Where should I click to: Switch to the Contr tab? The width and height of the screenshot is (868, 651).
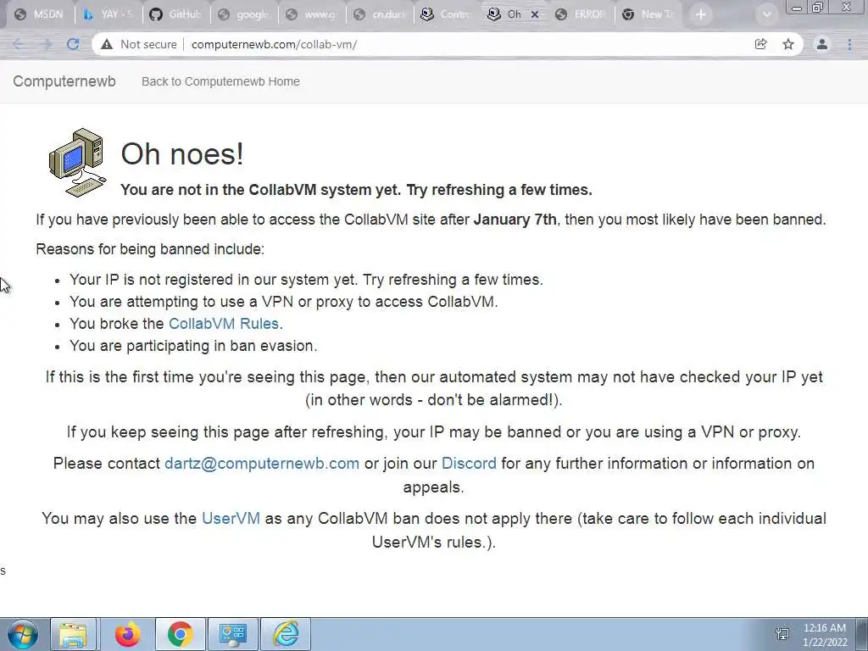coord(446,15)
